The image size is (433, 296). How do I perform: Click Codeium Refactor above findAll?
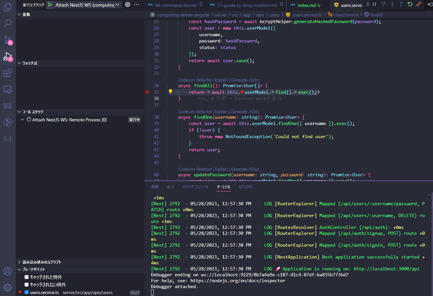pyautogui.click(x=204, y=80)
